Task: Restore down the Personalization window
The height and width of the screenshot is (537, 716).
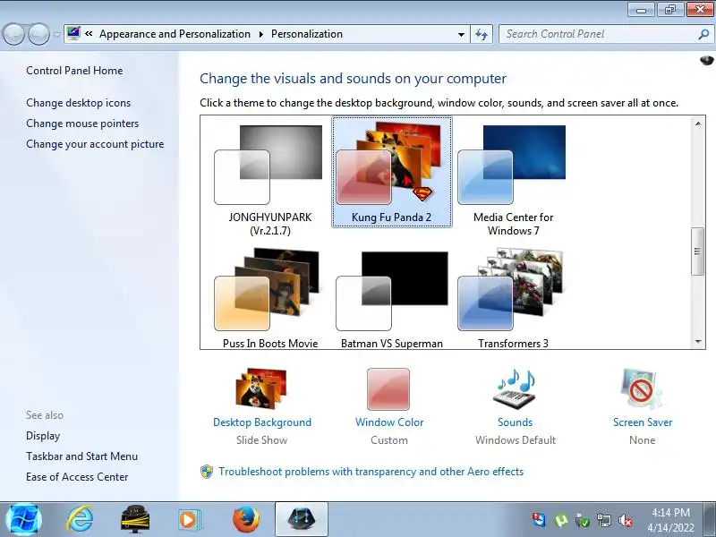Action: [x=669, y=10]
